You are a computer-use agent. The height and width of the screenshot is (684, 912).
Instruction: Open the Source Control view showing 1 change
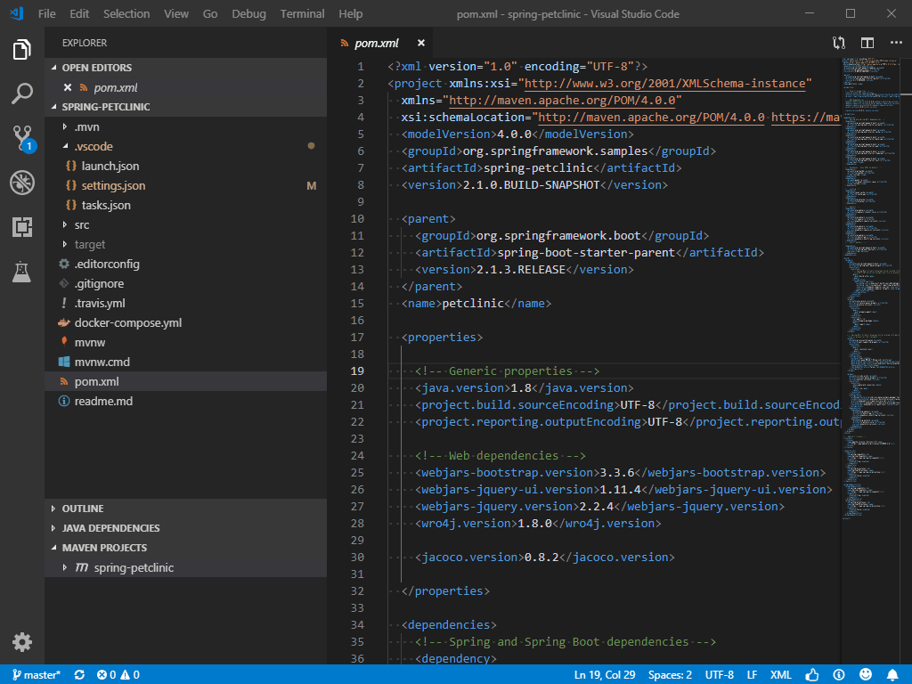pyautogui.click(x=21, y=138)
